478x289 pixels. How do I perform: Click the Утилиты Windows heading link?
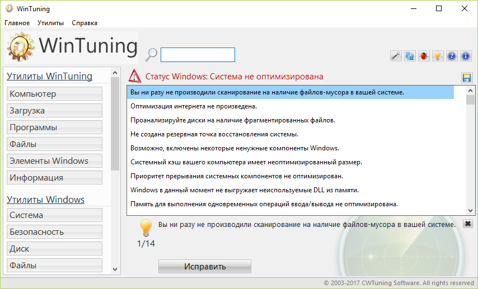coord(46,200)
